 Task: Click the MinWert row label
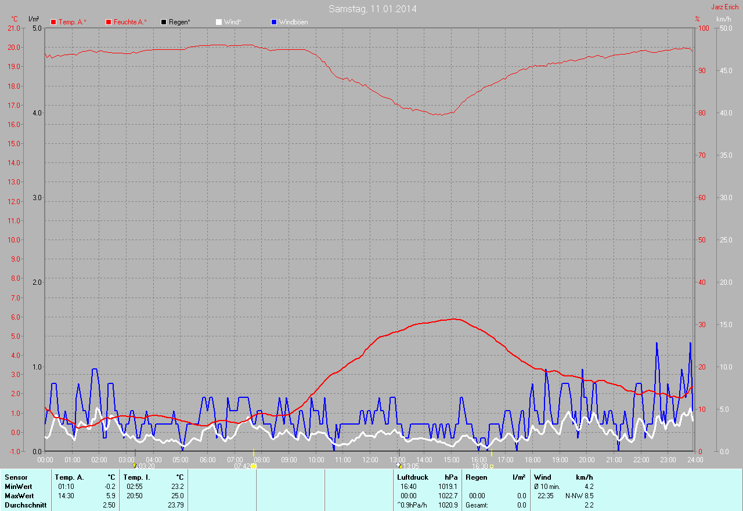[19, 487]
